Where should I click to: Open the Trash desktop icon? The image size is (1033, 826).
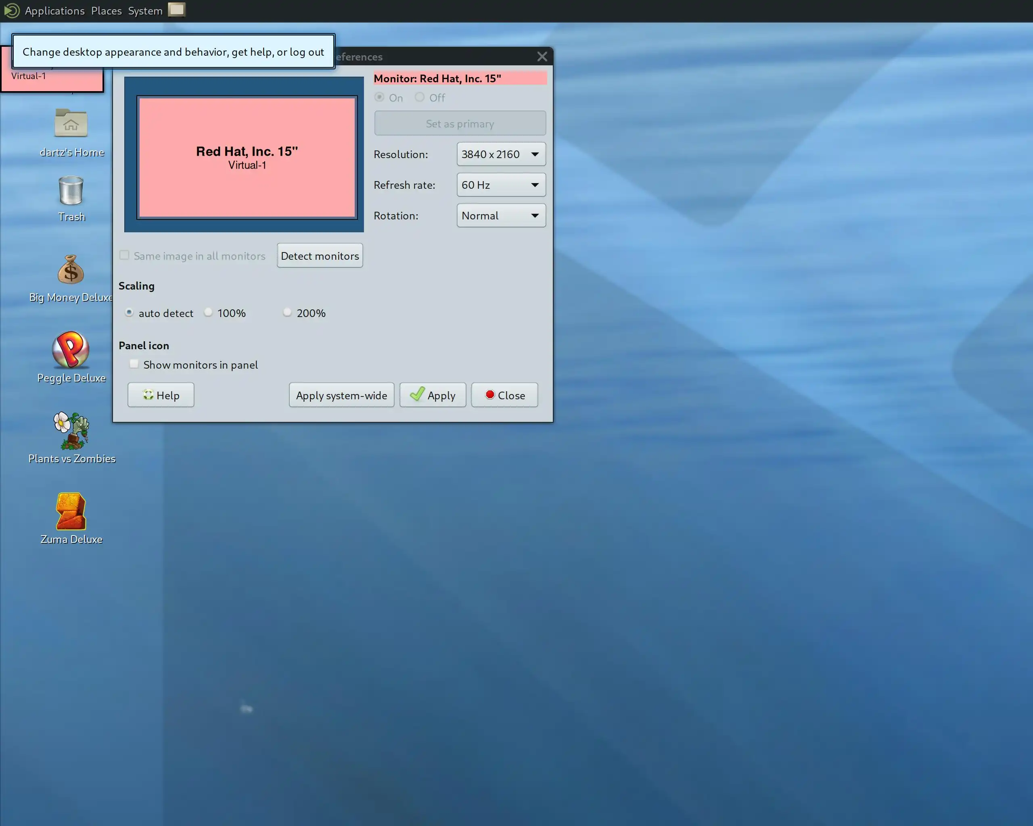[x=71, y=191]
